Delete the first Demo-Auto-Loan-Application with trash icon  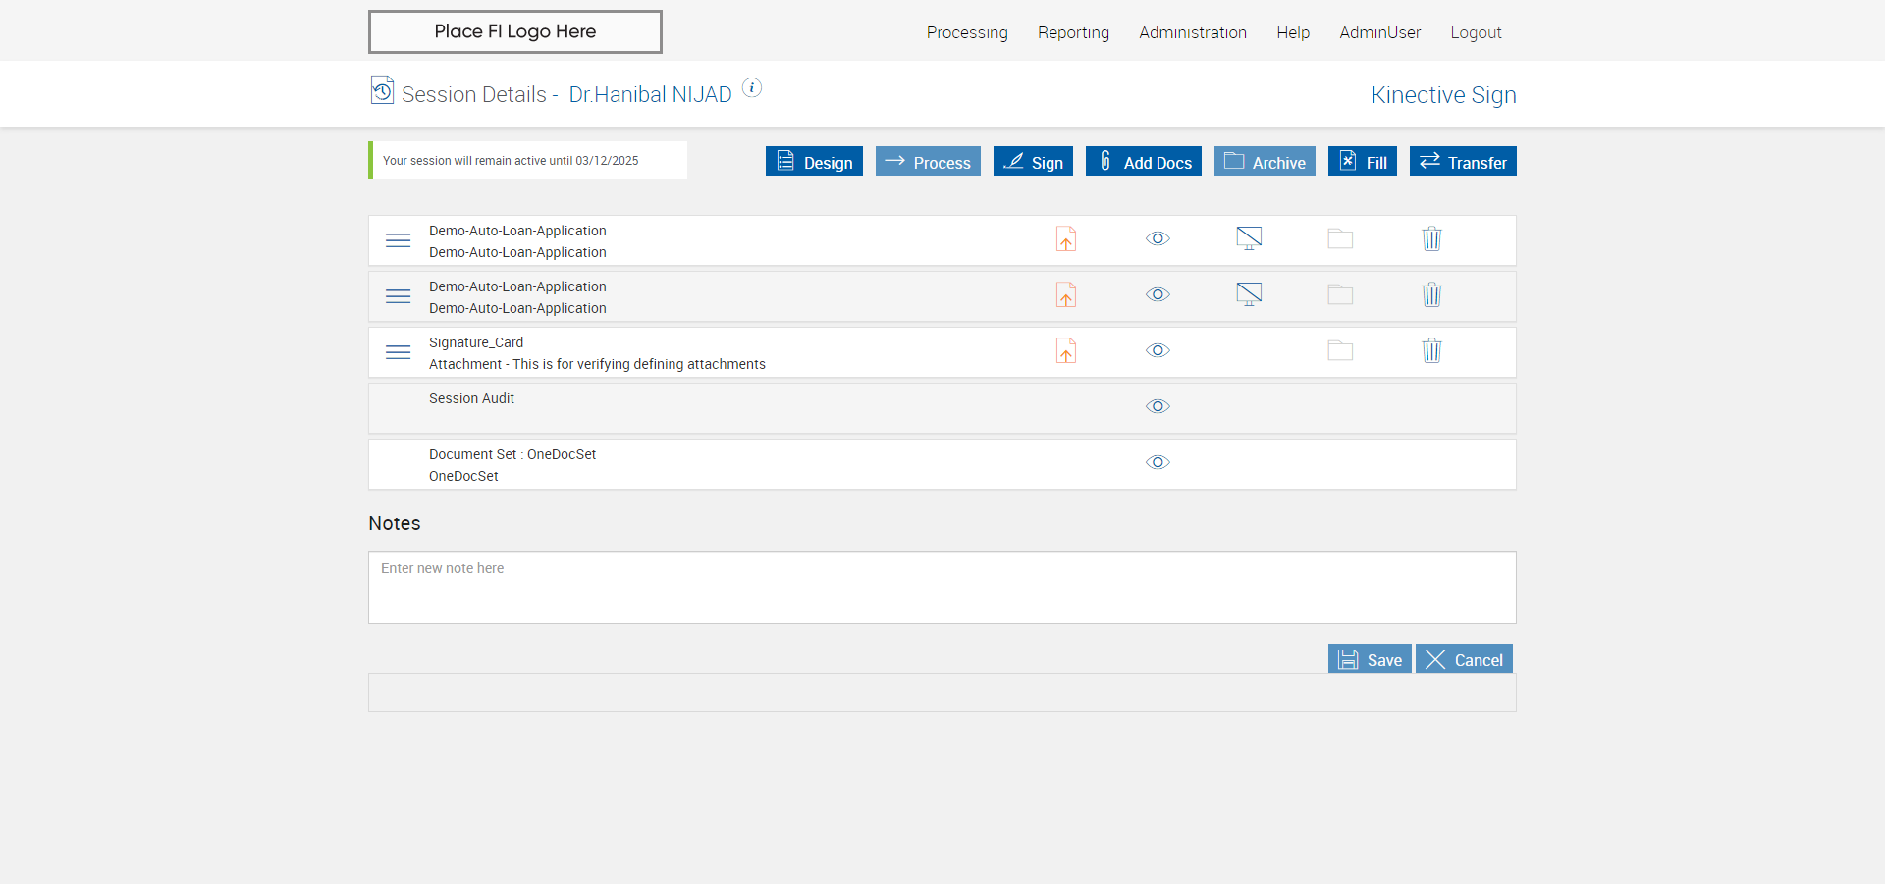[1432, 238]
